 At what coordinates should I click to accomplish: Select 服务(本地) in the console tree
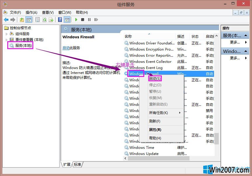(x=23, y=46)
